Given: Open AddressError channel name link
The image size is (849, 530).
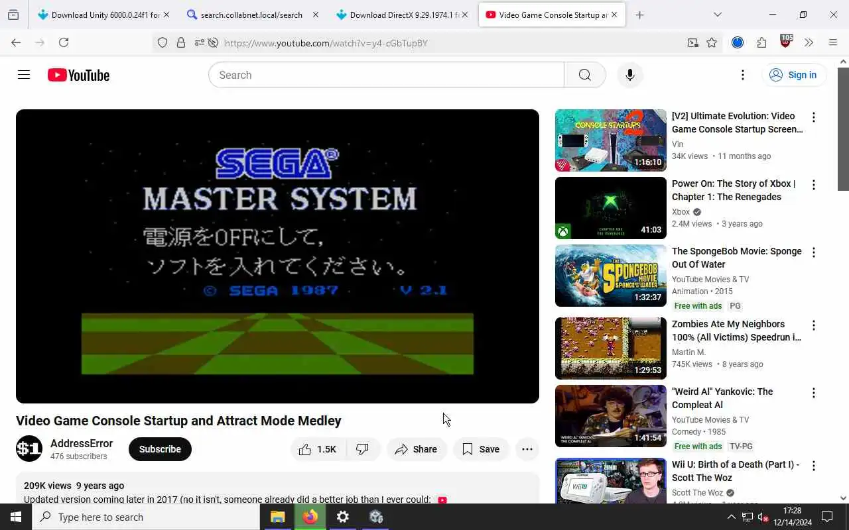Looking at the screenshot, I should [82, 443].
